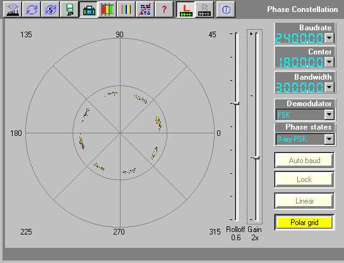Select the left channel L button
The width and height of the screenshot is (344, 263).
click(x=186, y=9)
